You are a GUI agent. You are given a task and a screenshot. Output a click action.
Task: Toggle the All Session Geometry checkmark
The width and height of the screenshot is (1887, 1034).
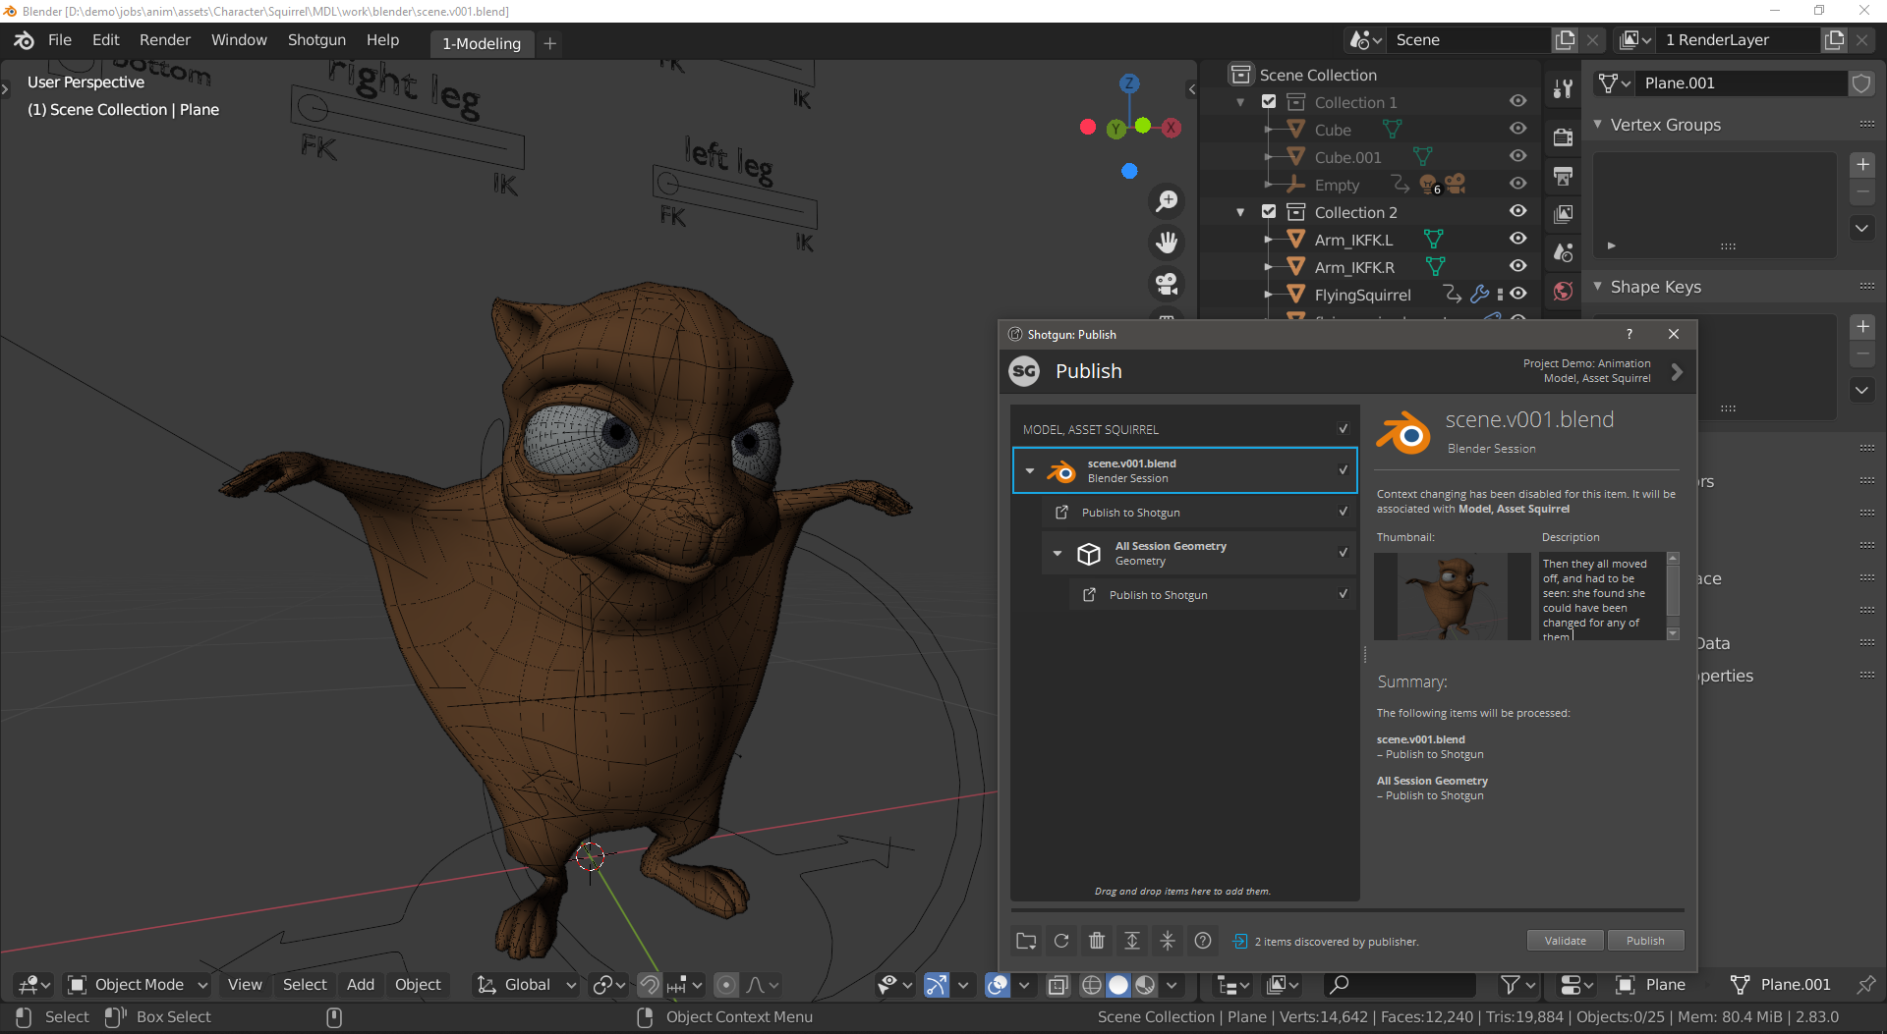coord(1344,553)
